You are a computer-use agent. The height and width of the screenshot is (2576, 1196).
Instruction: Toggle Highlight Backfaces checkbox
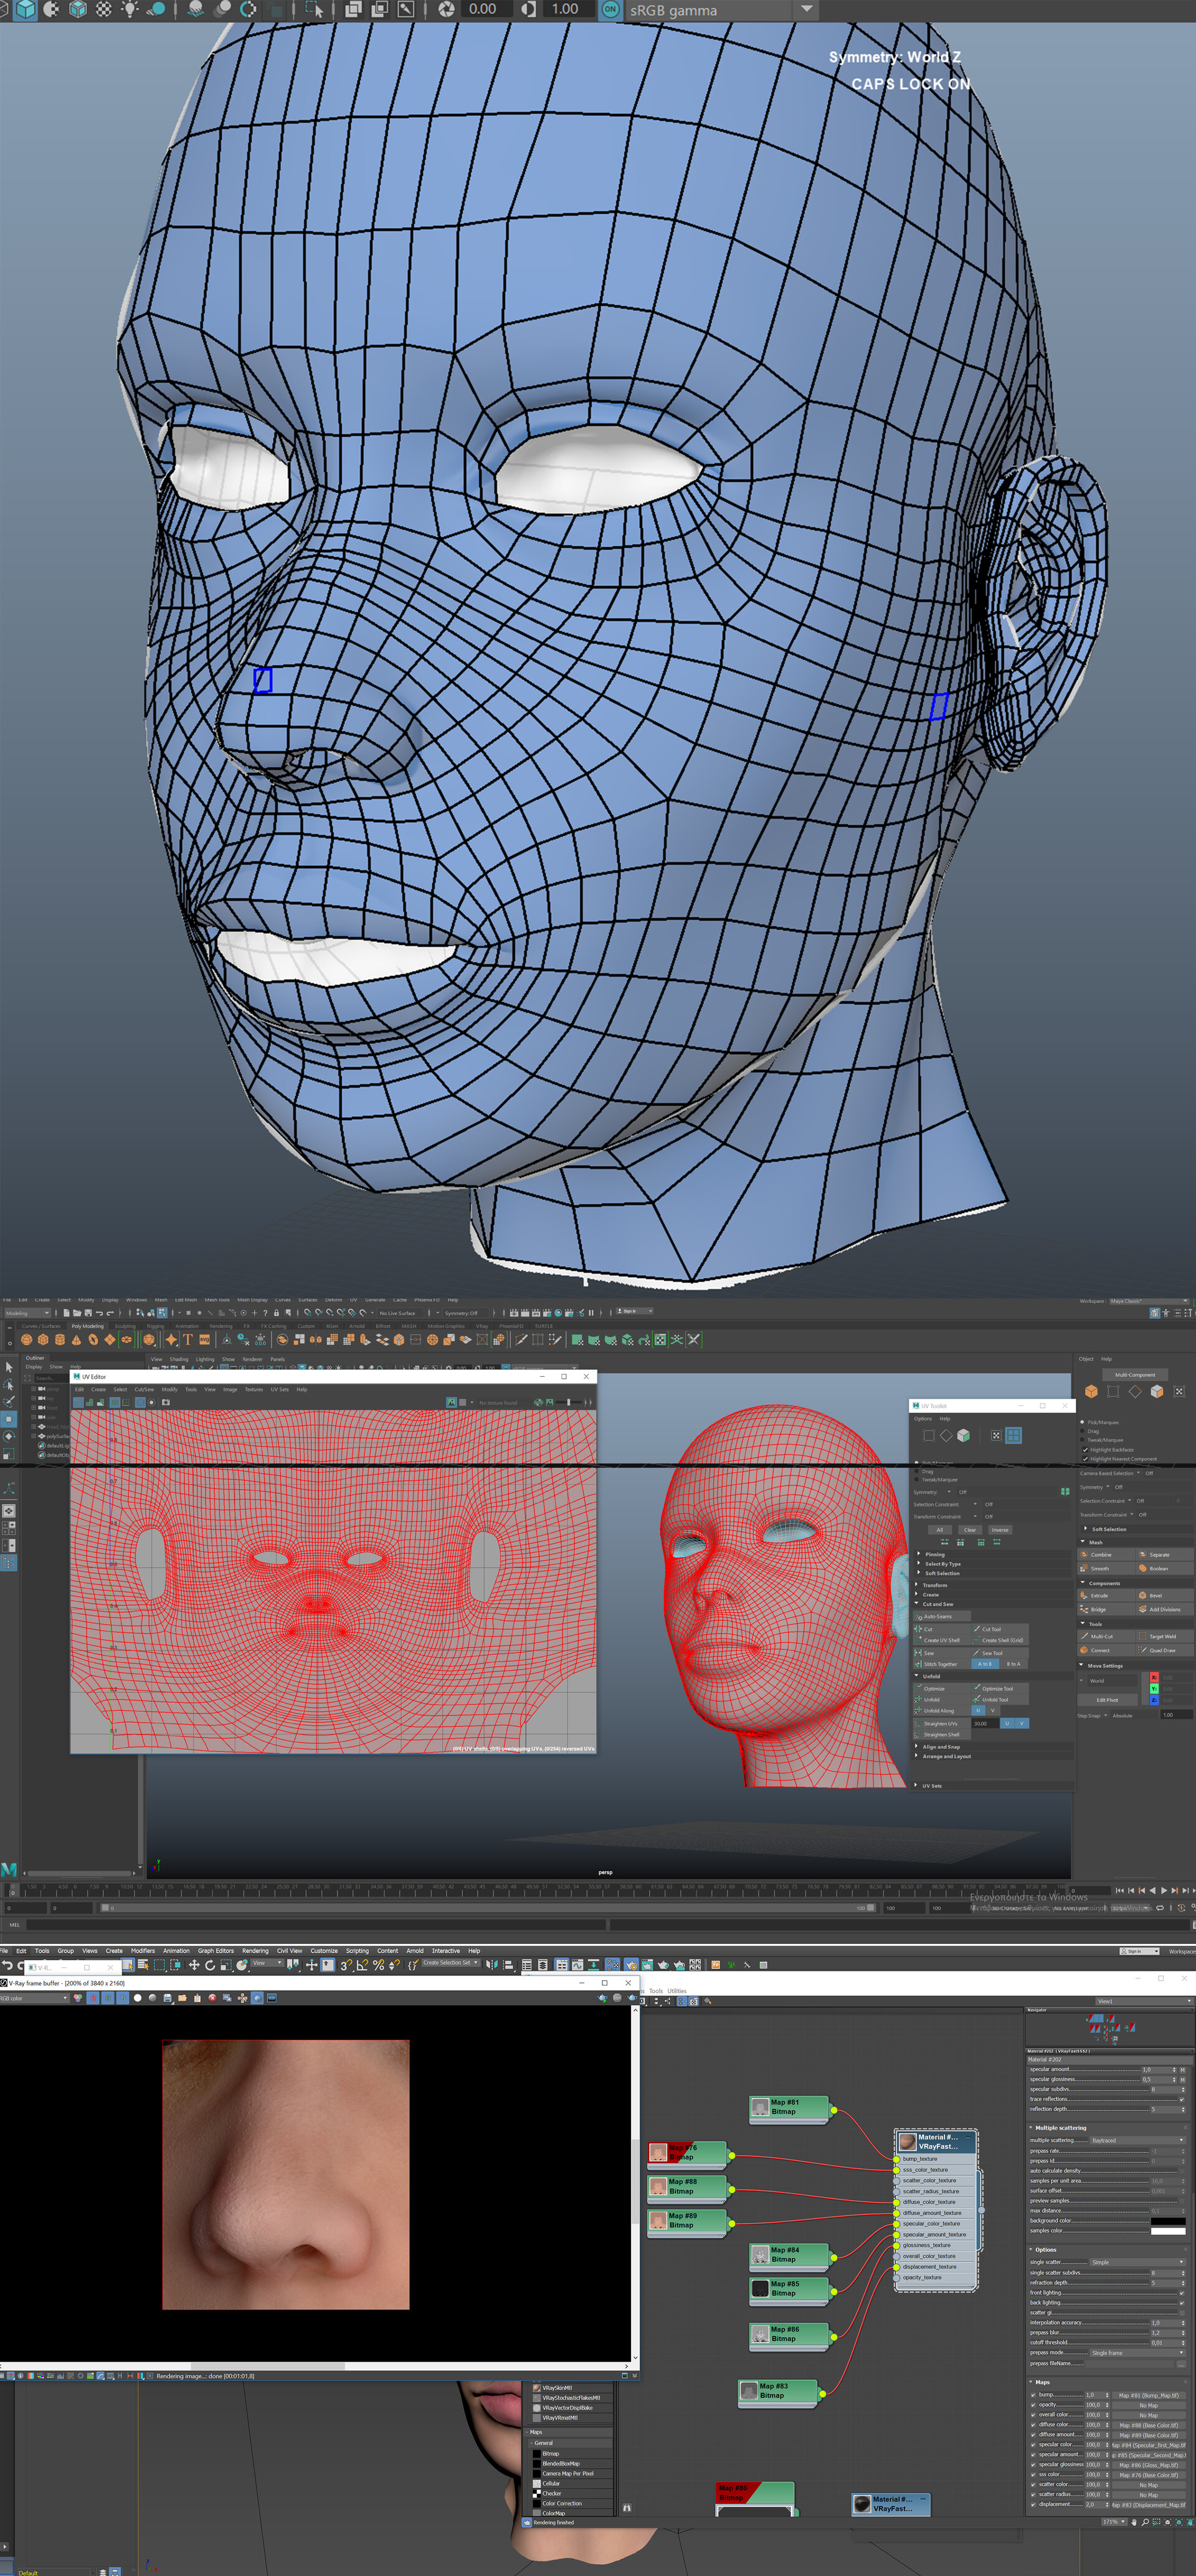click(x=1085, y=1449)
